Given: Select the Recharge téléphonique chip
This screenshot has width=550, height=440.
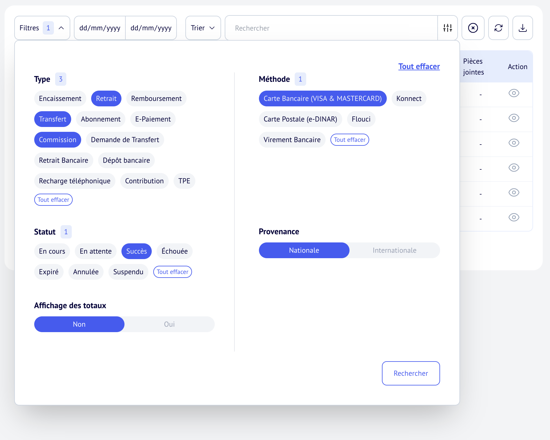Looking at the screenshot, I should pyautogui.click(x=75, y=181).
